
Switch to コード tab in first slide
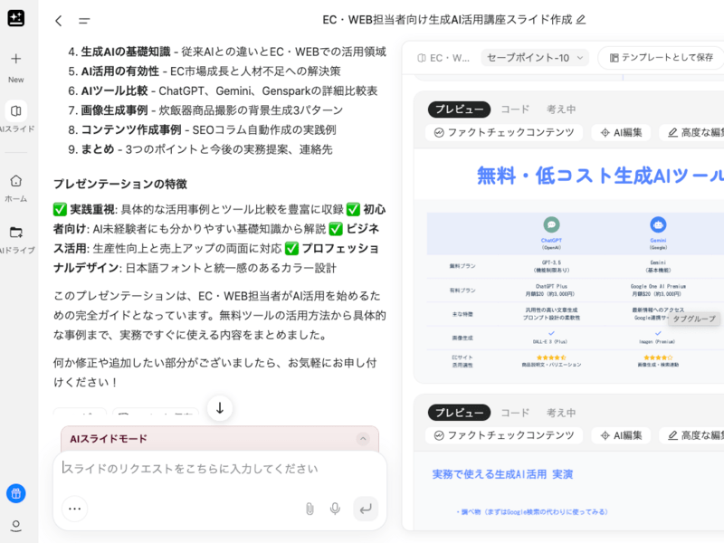pyautogui.click(x=515, y=110)
